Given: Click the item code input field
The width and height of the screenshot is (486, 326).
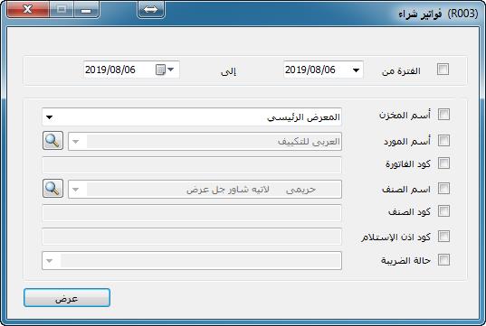Looking at the screenshot, I should click(x=192, y=213).
